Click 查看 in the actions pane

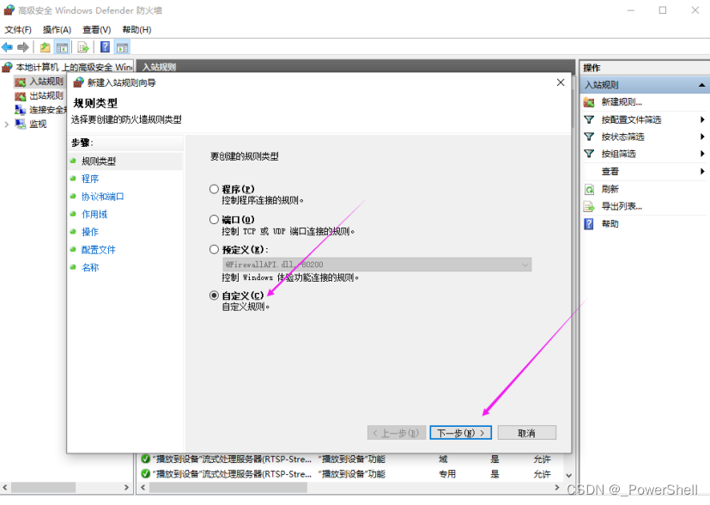(610, 171)
